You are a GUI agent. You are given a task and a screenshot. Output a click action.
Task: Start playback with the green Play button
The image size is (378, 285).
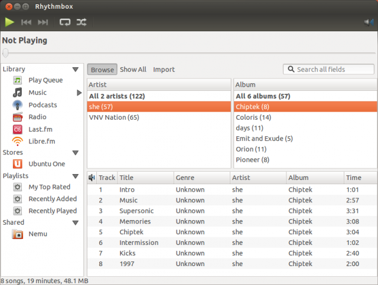(x=9, y=22)
